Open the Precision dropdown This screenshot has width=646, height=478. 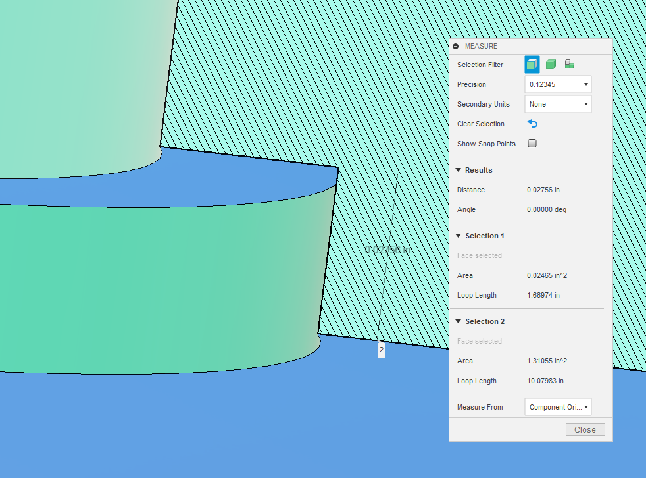click(x=558, y=84)
